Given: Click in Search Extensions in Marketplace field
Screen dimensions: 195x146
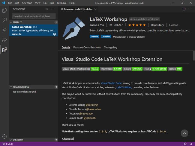Looking at the screenshot, I should point(34,16).
